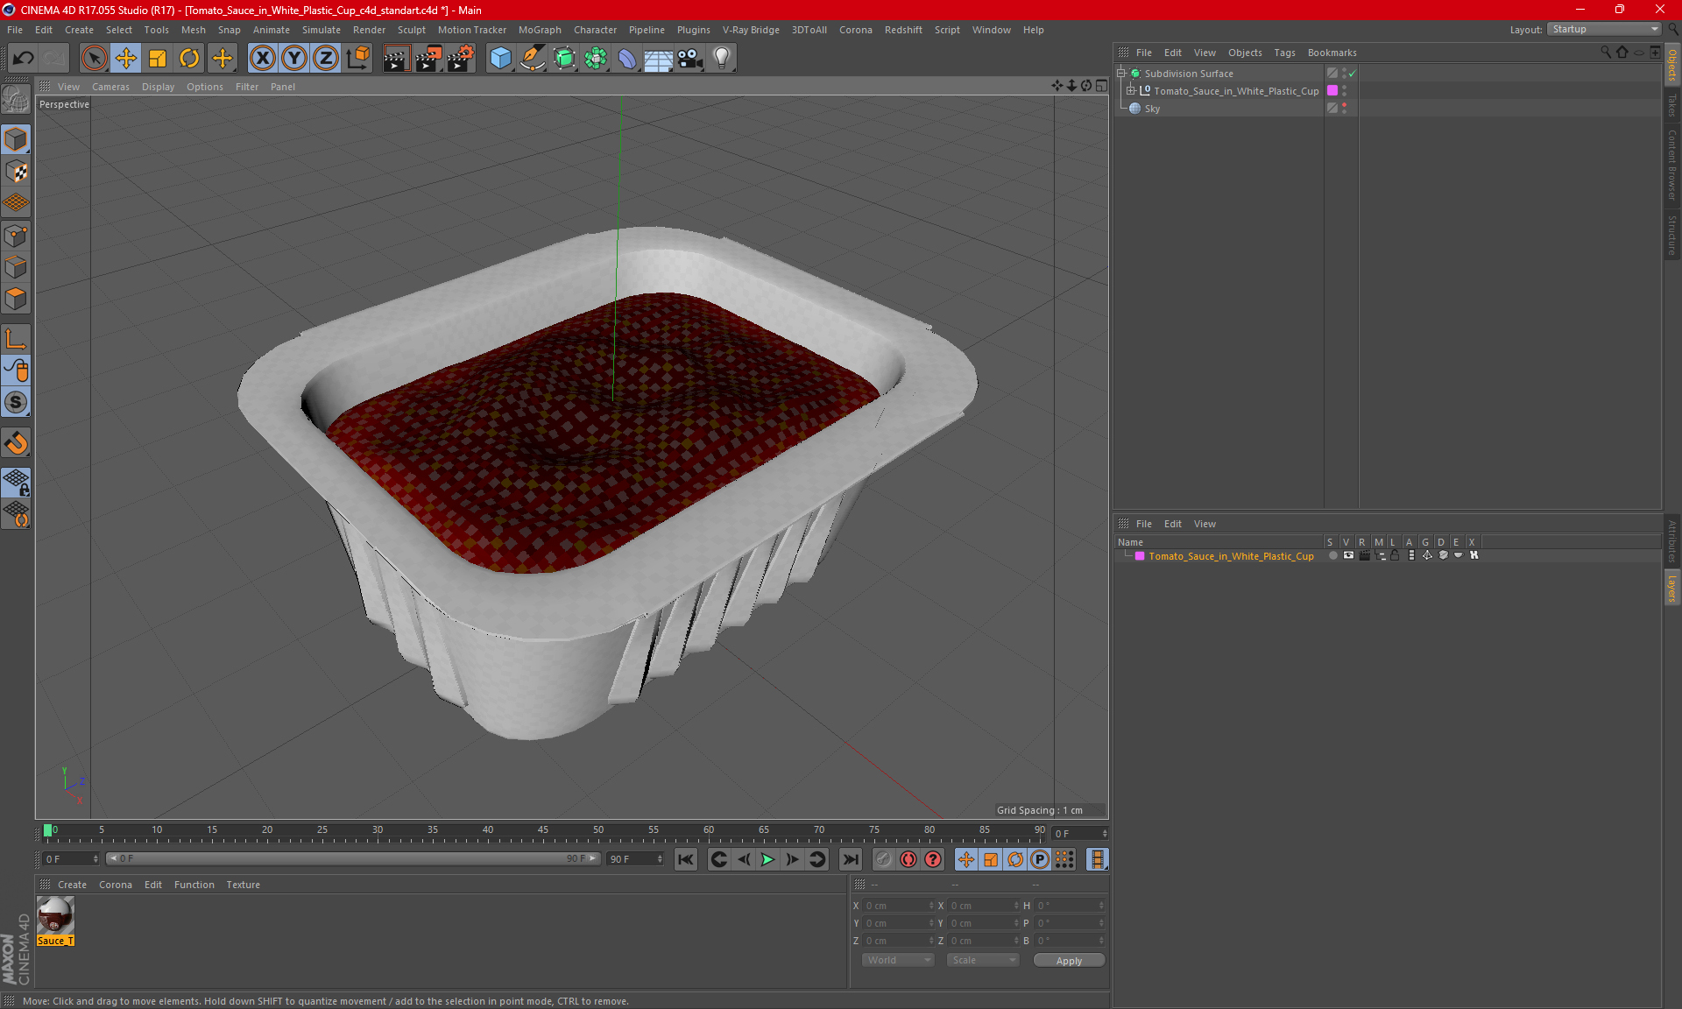The width and height of the screenshot is (1682, 1009).
Task: Select the Live Selection tool
Action: tap(94, 58)
